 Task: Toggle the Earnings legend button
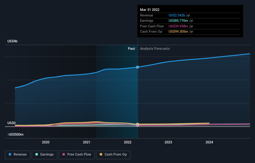tap(44, 155)
